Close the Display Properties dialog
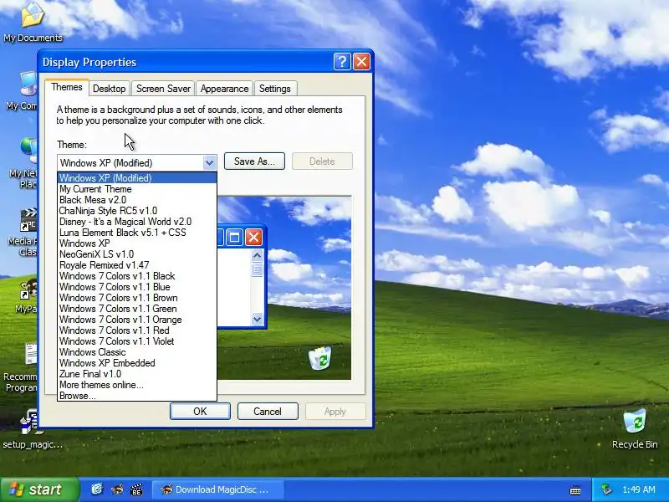Viewport: 669px width, 502px height. (361, 62)
